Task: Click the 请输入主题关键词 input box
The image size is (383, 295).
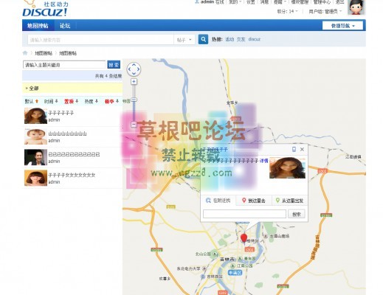Action: point(64,65)
